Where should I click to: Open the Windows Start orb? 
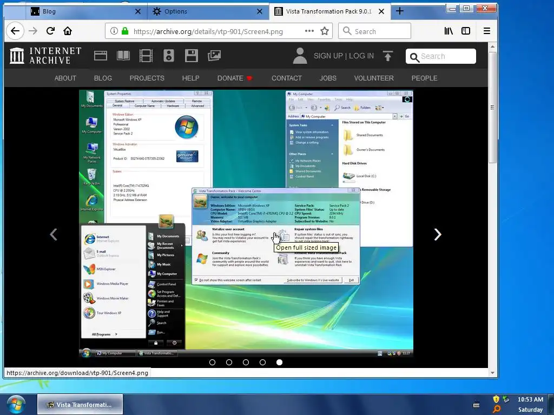pos(16,404)
